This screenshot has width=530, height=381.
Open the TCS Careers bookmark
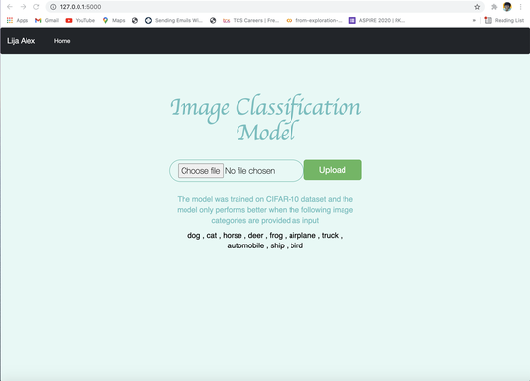(251, 20)
